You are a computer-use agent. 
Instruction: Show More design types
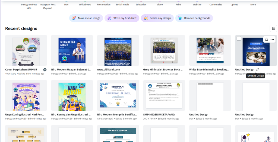coord(253,5)
